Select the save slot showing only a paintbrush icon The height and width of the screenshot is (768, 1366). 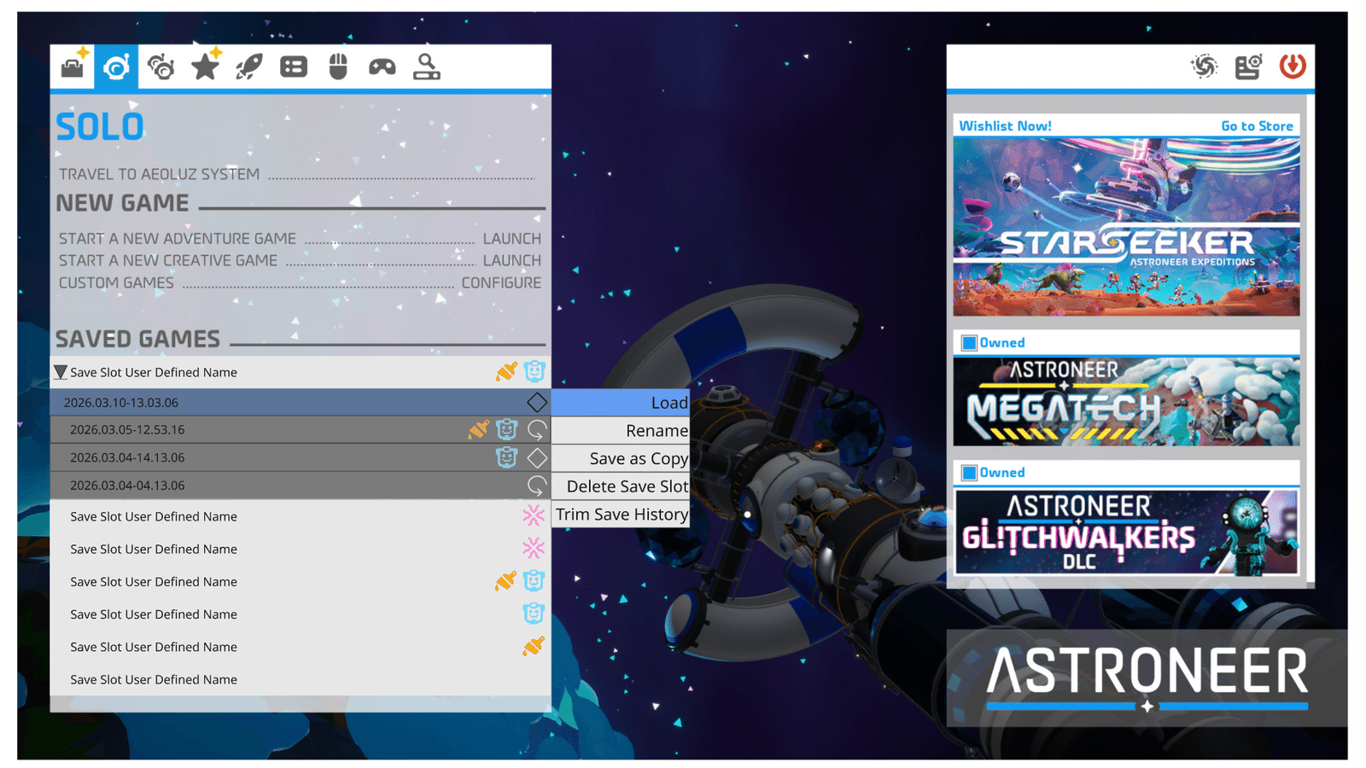pyautogui.click(x=301, y=647)
